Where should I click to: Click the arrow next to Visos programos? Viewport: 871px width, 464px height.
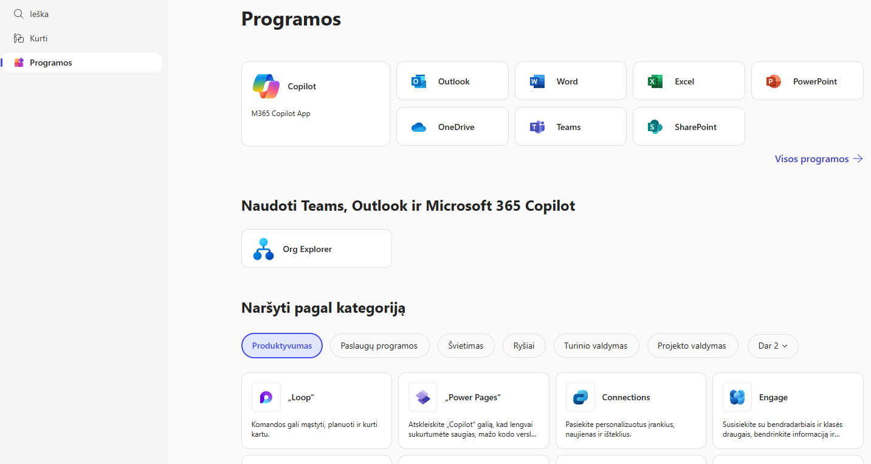point(858,159)
